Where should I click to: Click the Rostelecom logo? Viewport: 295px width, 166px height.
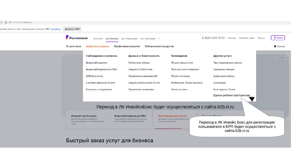77,37
